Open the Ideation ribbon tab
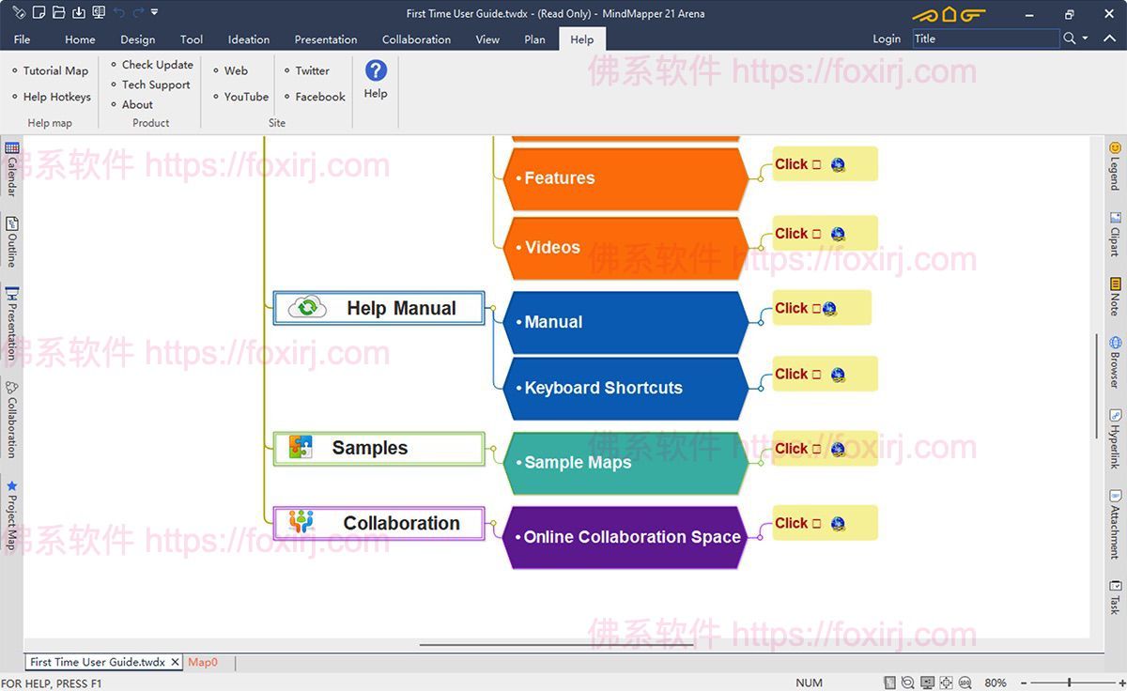 point(249,39)
